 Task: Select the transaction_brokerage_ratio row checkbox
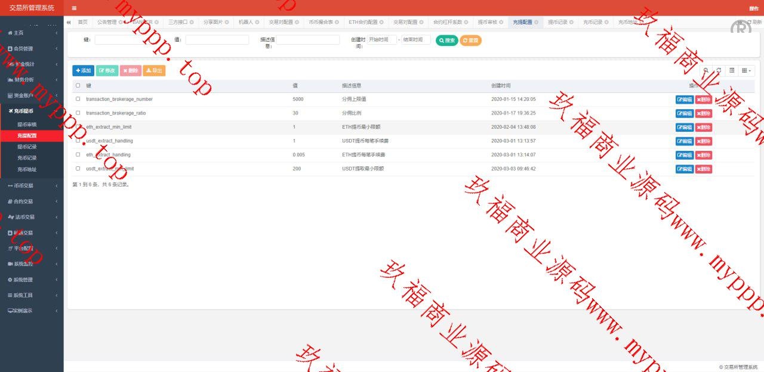[78, 113]
